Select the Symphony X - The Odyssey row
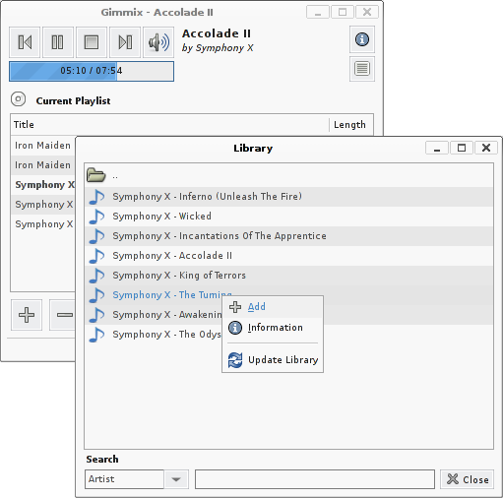 click(154, 335)
